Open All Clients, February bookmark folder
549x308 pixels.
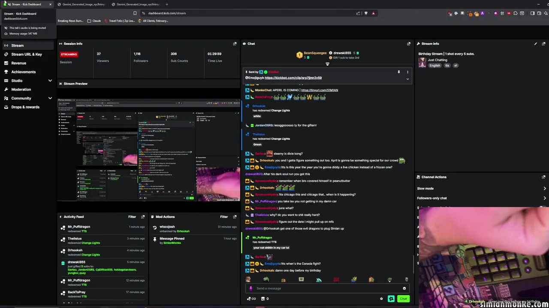coord(153,21)
